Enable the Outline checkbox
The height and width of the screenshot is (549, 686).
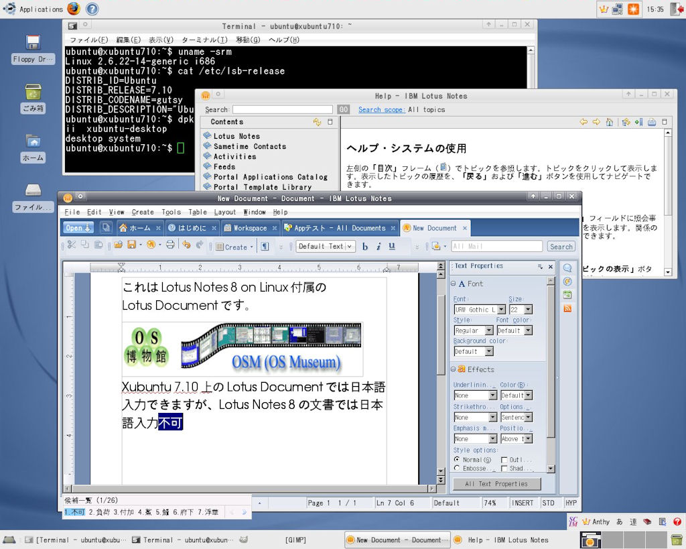(504, 460)
